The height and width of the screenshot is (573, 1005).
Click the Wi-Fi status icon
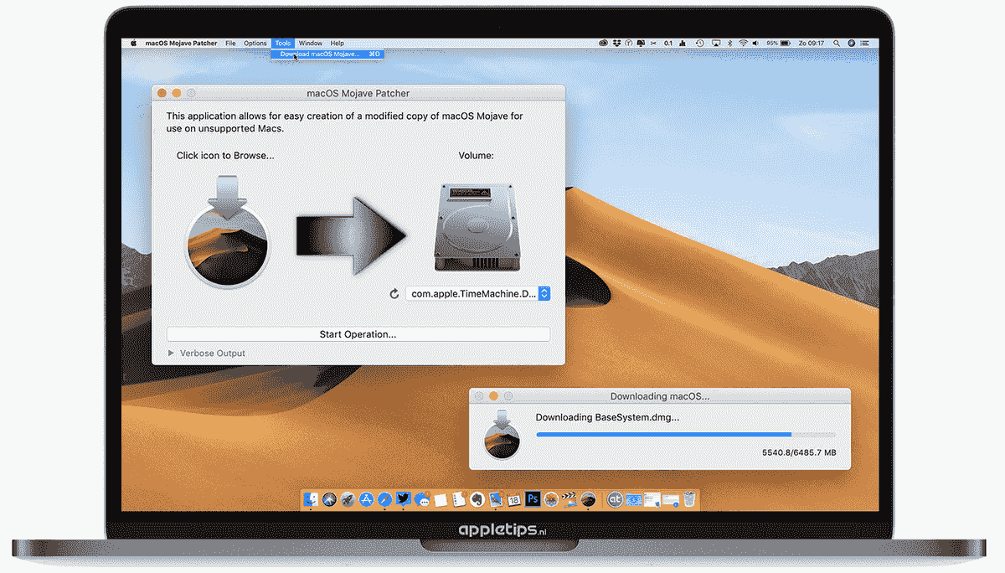[x=744, y=43]
